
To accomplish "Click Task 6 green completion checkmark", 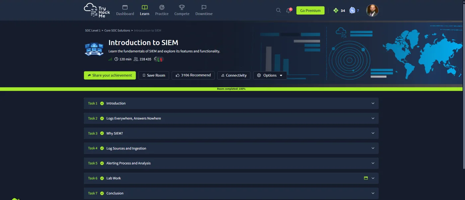I will [x=102, y=178].
